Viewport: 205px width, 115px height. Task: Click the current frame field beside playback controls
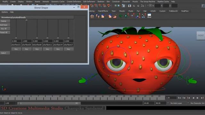171,98
